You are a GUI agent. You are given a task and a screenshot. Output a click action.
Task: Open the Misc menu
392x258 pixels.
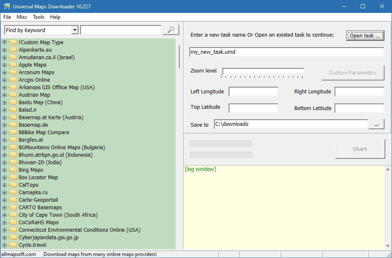[x=22, y=17]
